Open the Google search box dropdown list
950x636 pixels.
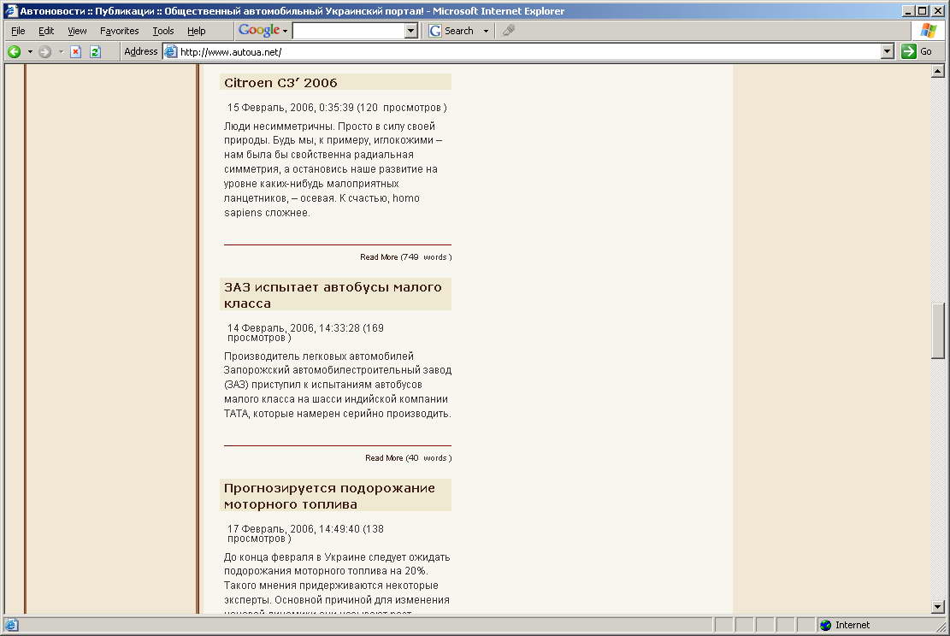tap(411, 31)
